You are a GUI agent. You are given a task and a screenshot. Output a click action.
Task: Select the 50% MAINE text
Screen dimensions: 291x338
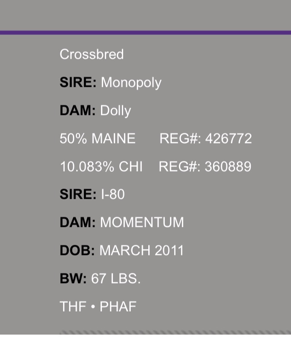pyautogui.click(x=98, y=138)
